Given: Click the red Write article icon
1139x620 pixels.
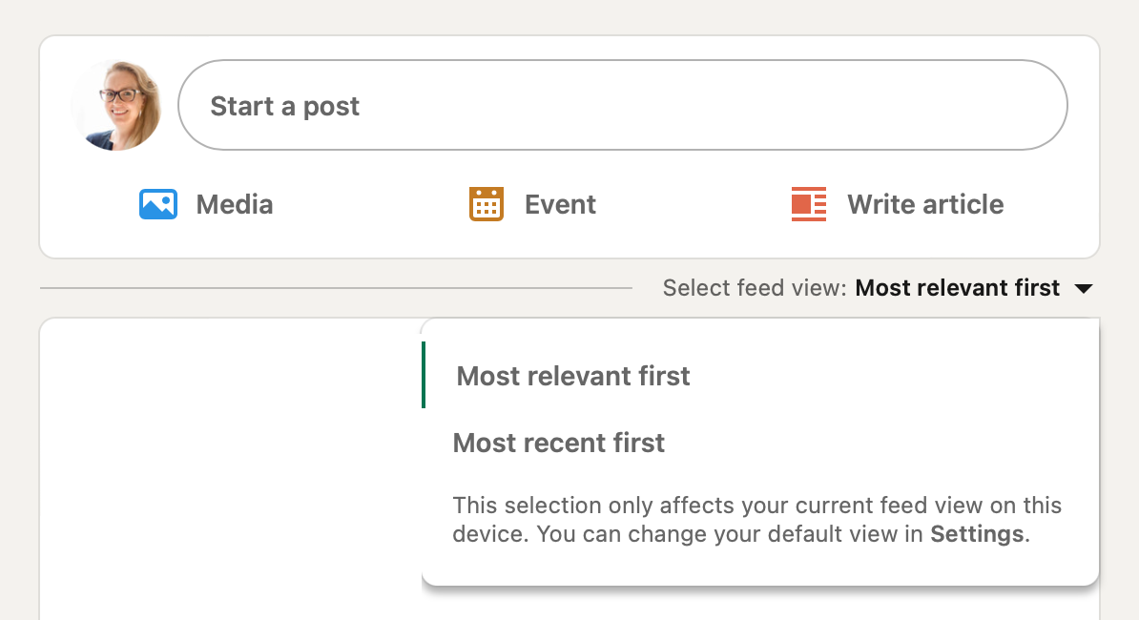Looking at the screenshot, I should [x=809, y=204].
